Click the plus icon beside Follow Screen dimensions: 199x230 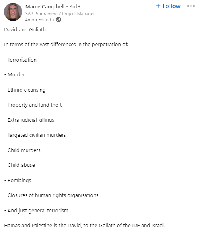point(158,6)
